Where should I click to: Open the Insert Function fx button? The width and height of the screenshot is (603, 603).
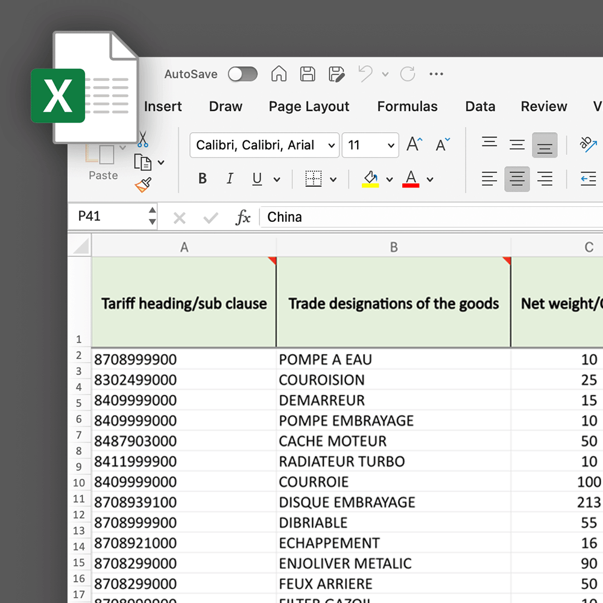242,217
